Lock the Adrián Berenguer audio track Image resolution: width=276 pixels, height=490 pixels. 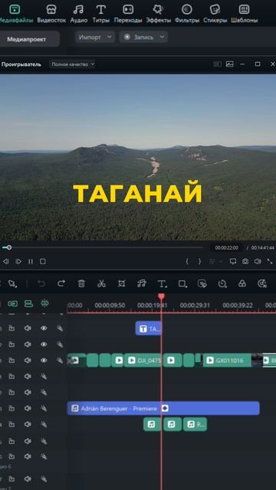click(11, 408)
